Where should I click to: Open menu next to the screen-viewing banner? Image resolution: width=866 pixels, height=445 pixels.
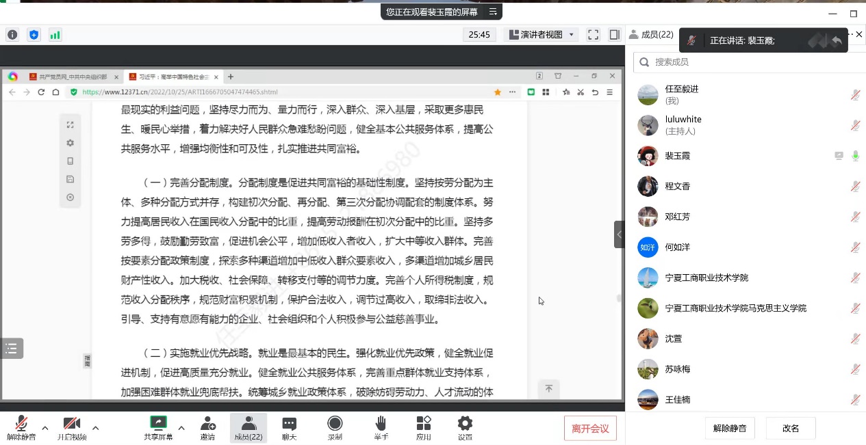[493, 12]
